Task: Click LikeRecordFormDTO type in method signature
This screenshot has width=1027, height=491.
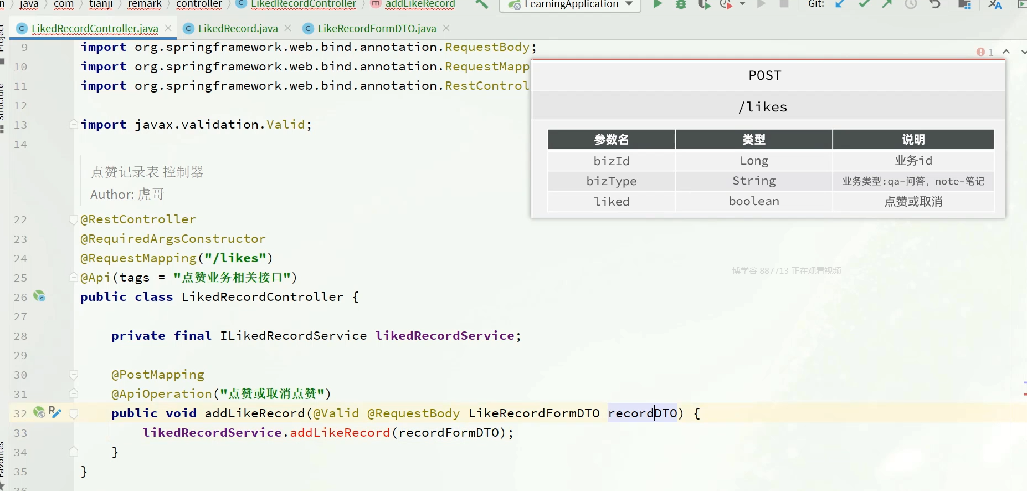Action: [x=534, y=413]
